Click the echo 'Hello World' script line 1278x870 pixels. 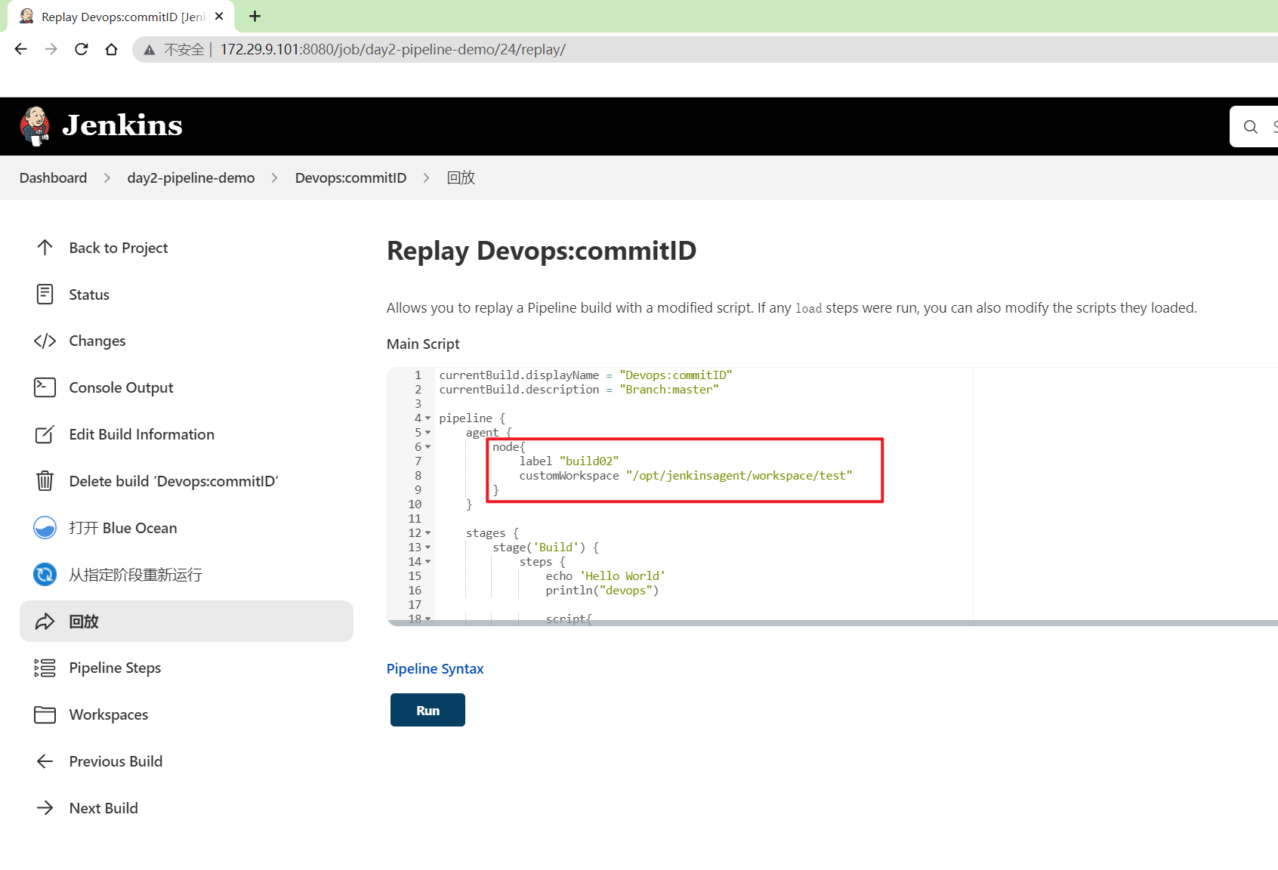(606, 576)
